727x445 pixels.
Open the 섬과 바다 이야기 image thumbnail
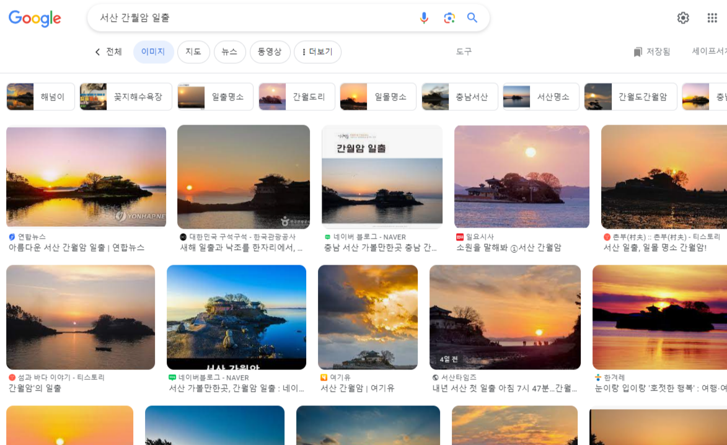81,317
